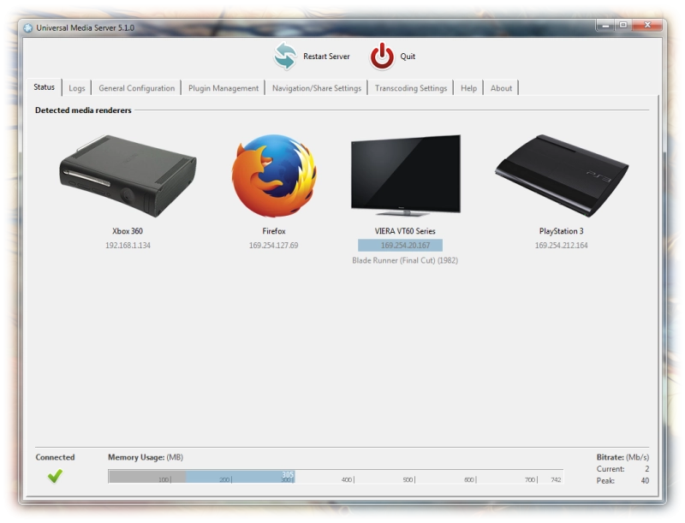Minimize the Universal Media Server window
This screenshot has height=523, width=685.
pos(605,26)
